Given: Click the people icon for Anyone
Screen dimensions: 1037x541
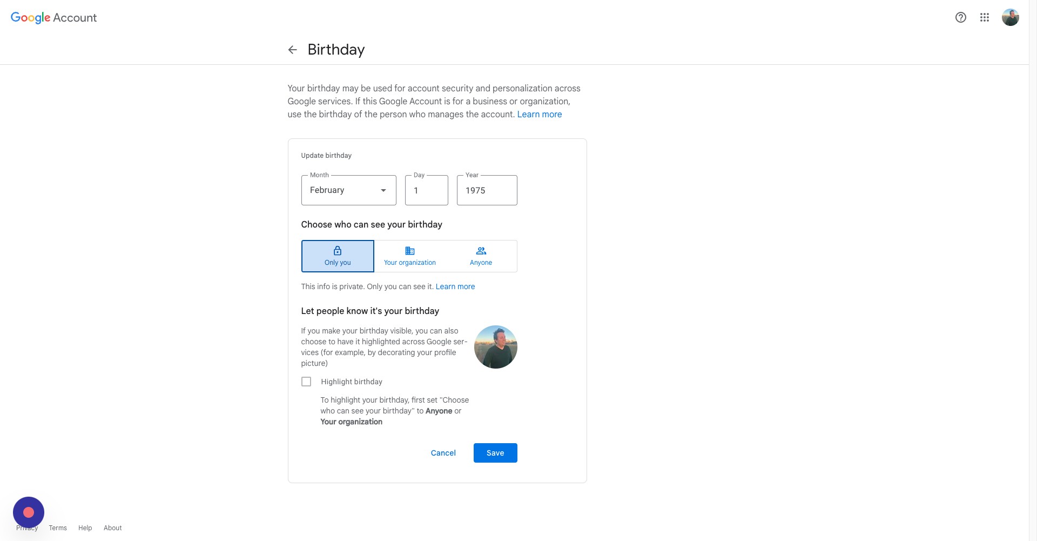Looking at the screenshot, I should click(481, 251).
